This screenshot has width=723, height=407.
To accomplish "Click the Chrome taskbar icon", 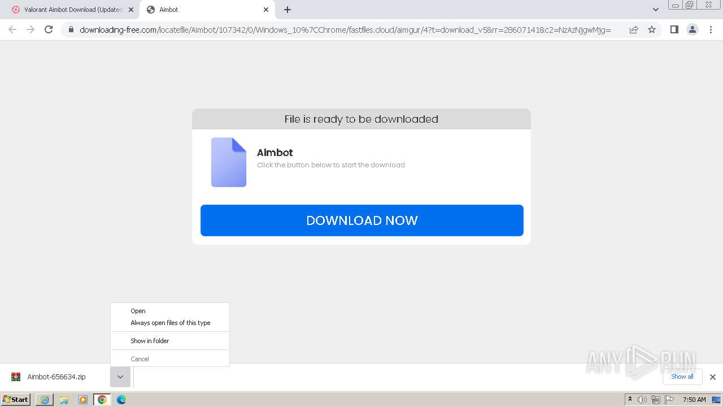I will pyautogui.click(x=102, y=400).
